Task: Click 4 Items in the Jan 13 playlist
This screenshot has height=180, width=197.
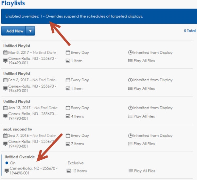Action: point(77,116)
